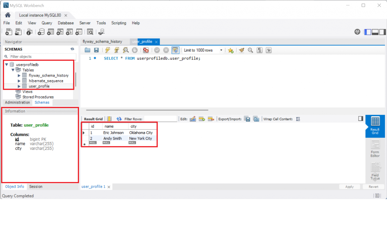Edit current row in result grid
This screenshot has width=387, height=230.
pos(193,119)
